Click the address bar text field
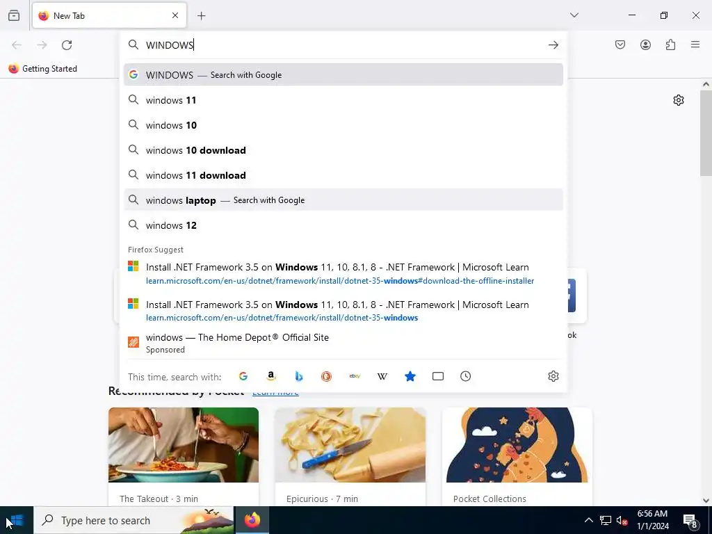This screenshot has width=712, height=534. [x=345, y=45]
